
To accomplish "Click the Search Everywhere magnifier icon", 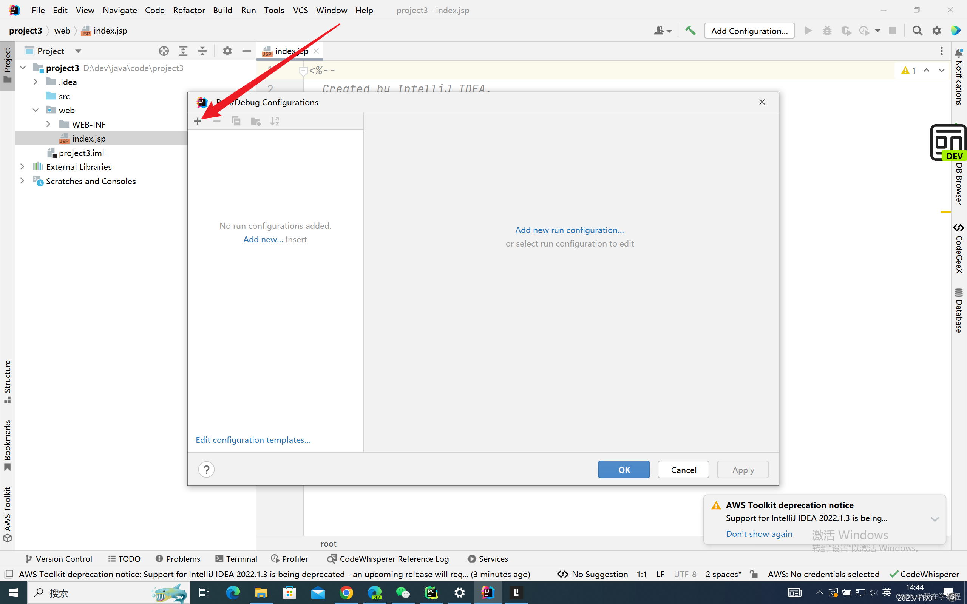I will pyautogui.click(x=917, y=30).
